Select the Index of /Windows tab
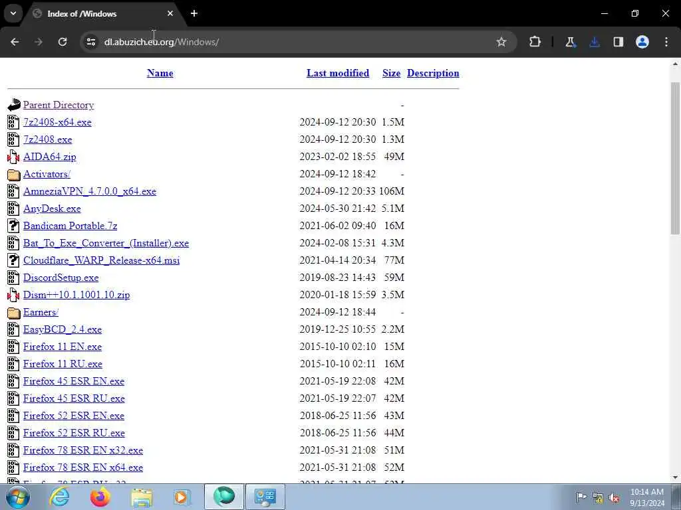 click(x=103, y=13)
